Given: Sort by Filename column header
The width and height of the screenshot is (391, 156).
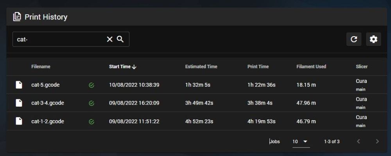Looking at the screenshot, I should [41, 67].
